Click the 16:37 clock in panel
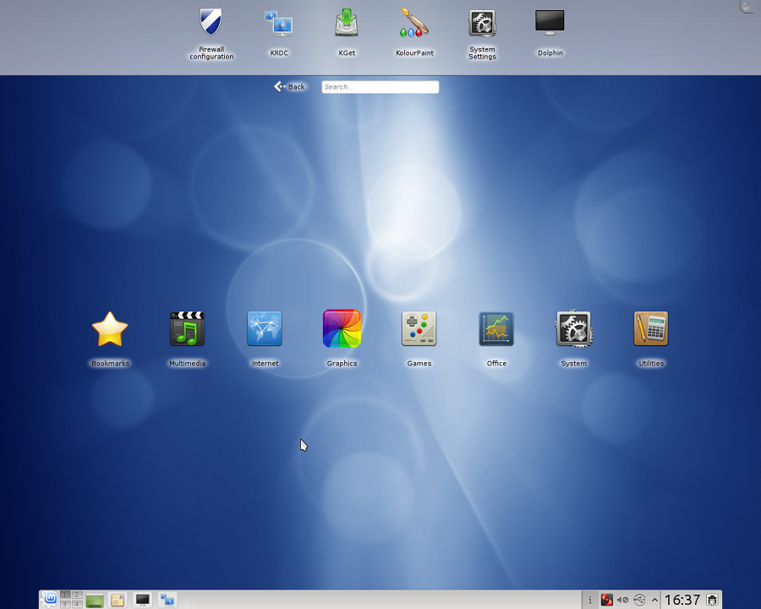The width and height of the screenshot is (761, 609). coord(682,600)
